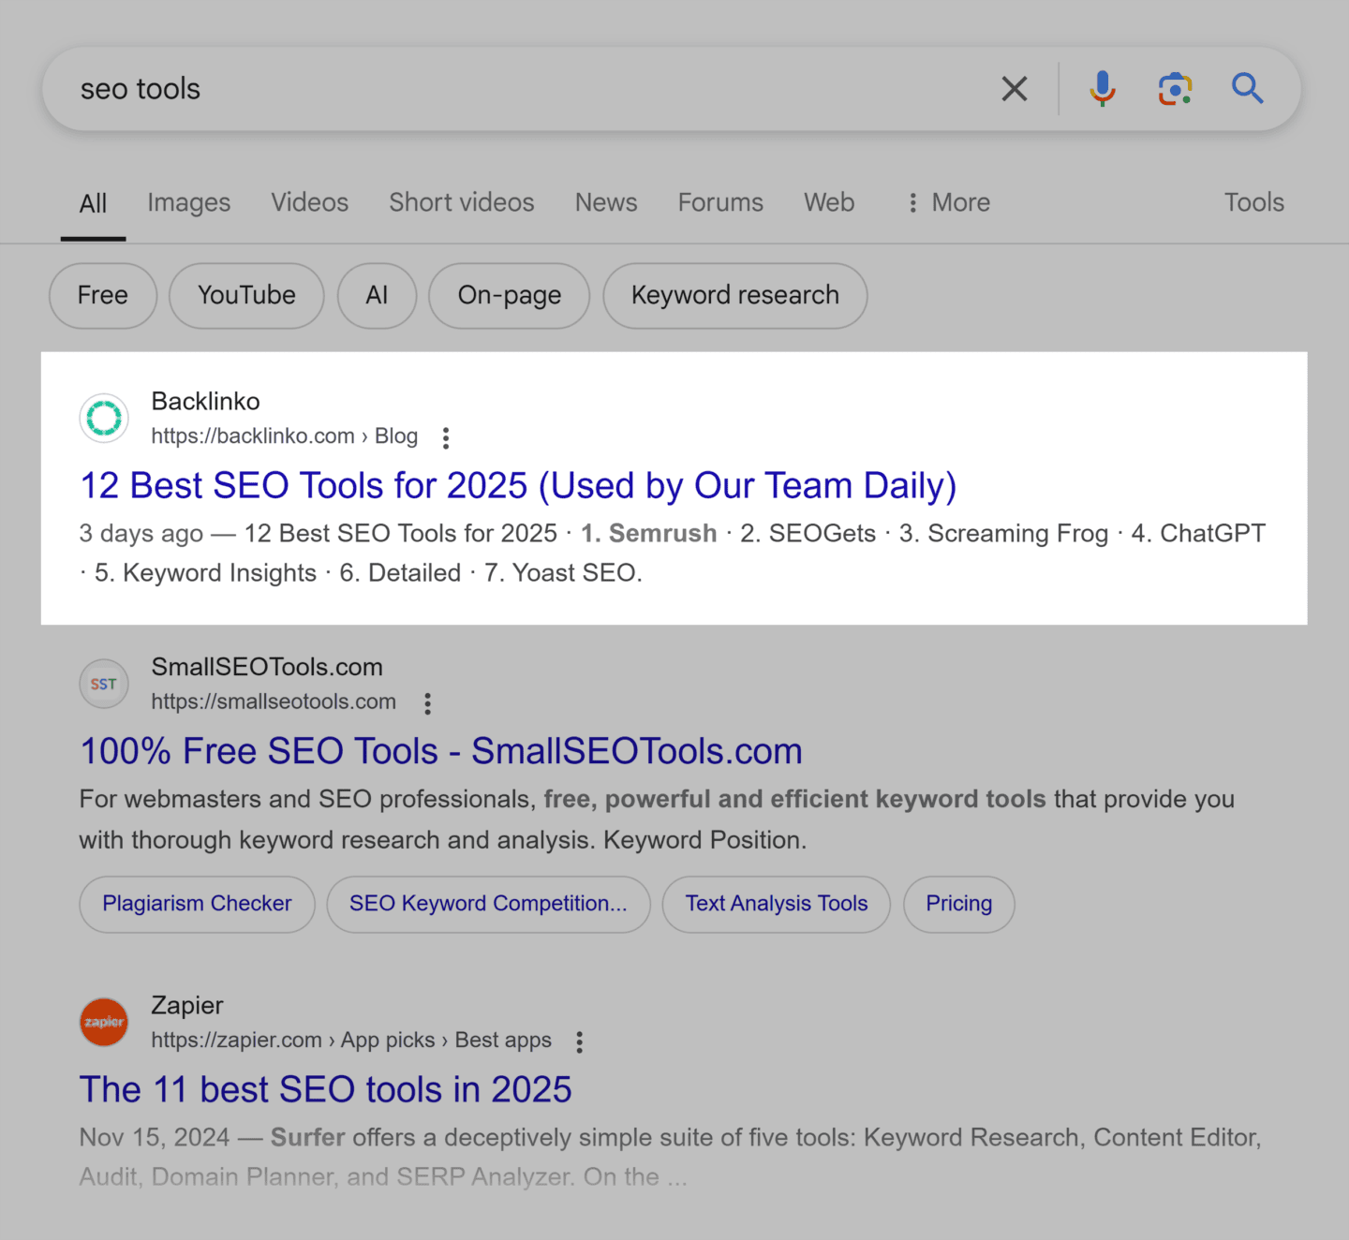Select the News tab

tap(606, 202)
